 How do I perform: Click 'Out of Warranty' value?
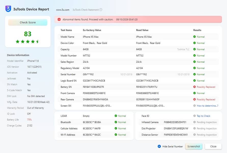click(x=35, y=108)
